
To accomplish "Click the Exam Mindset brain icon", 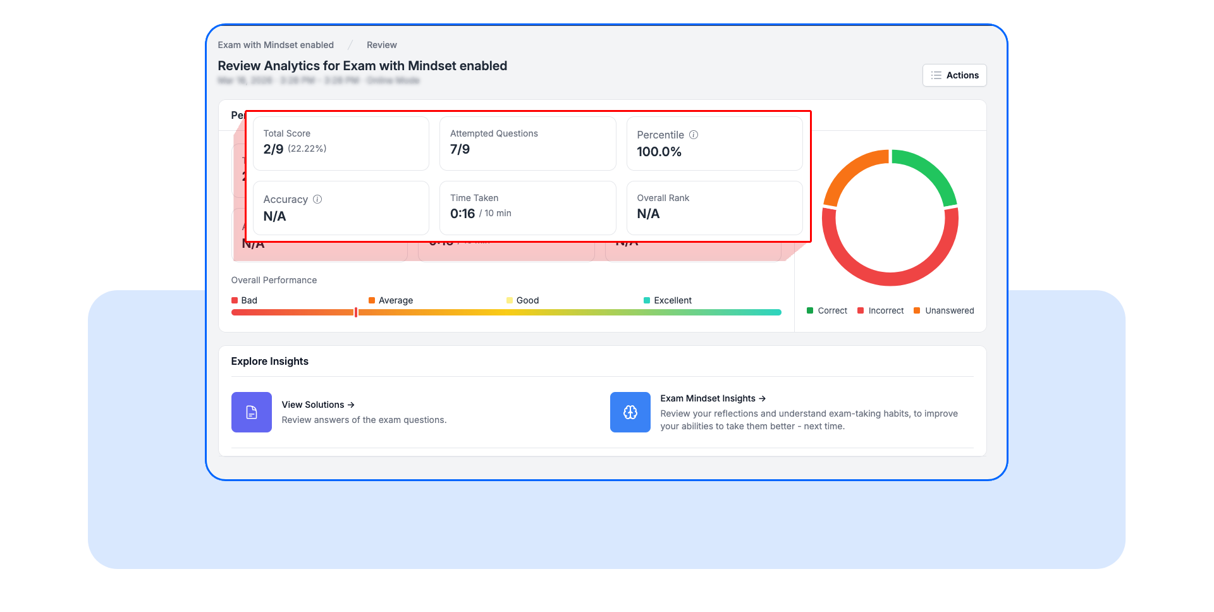I will point(630,412).
